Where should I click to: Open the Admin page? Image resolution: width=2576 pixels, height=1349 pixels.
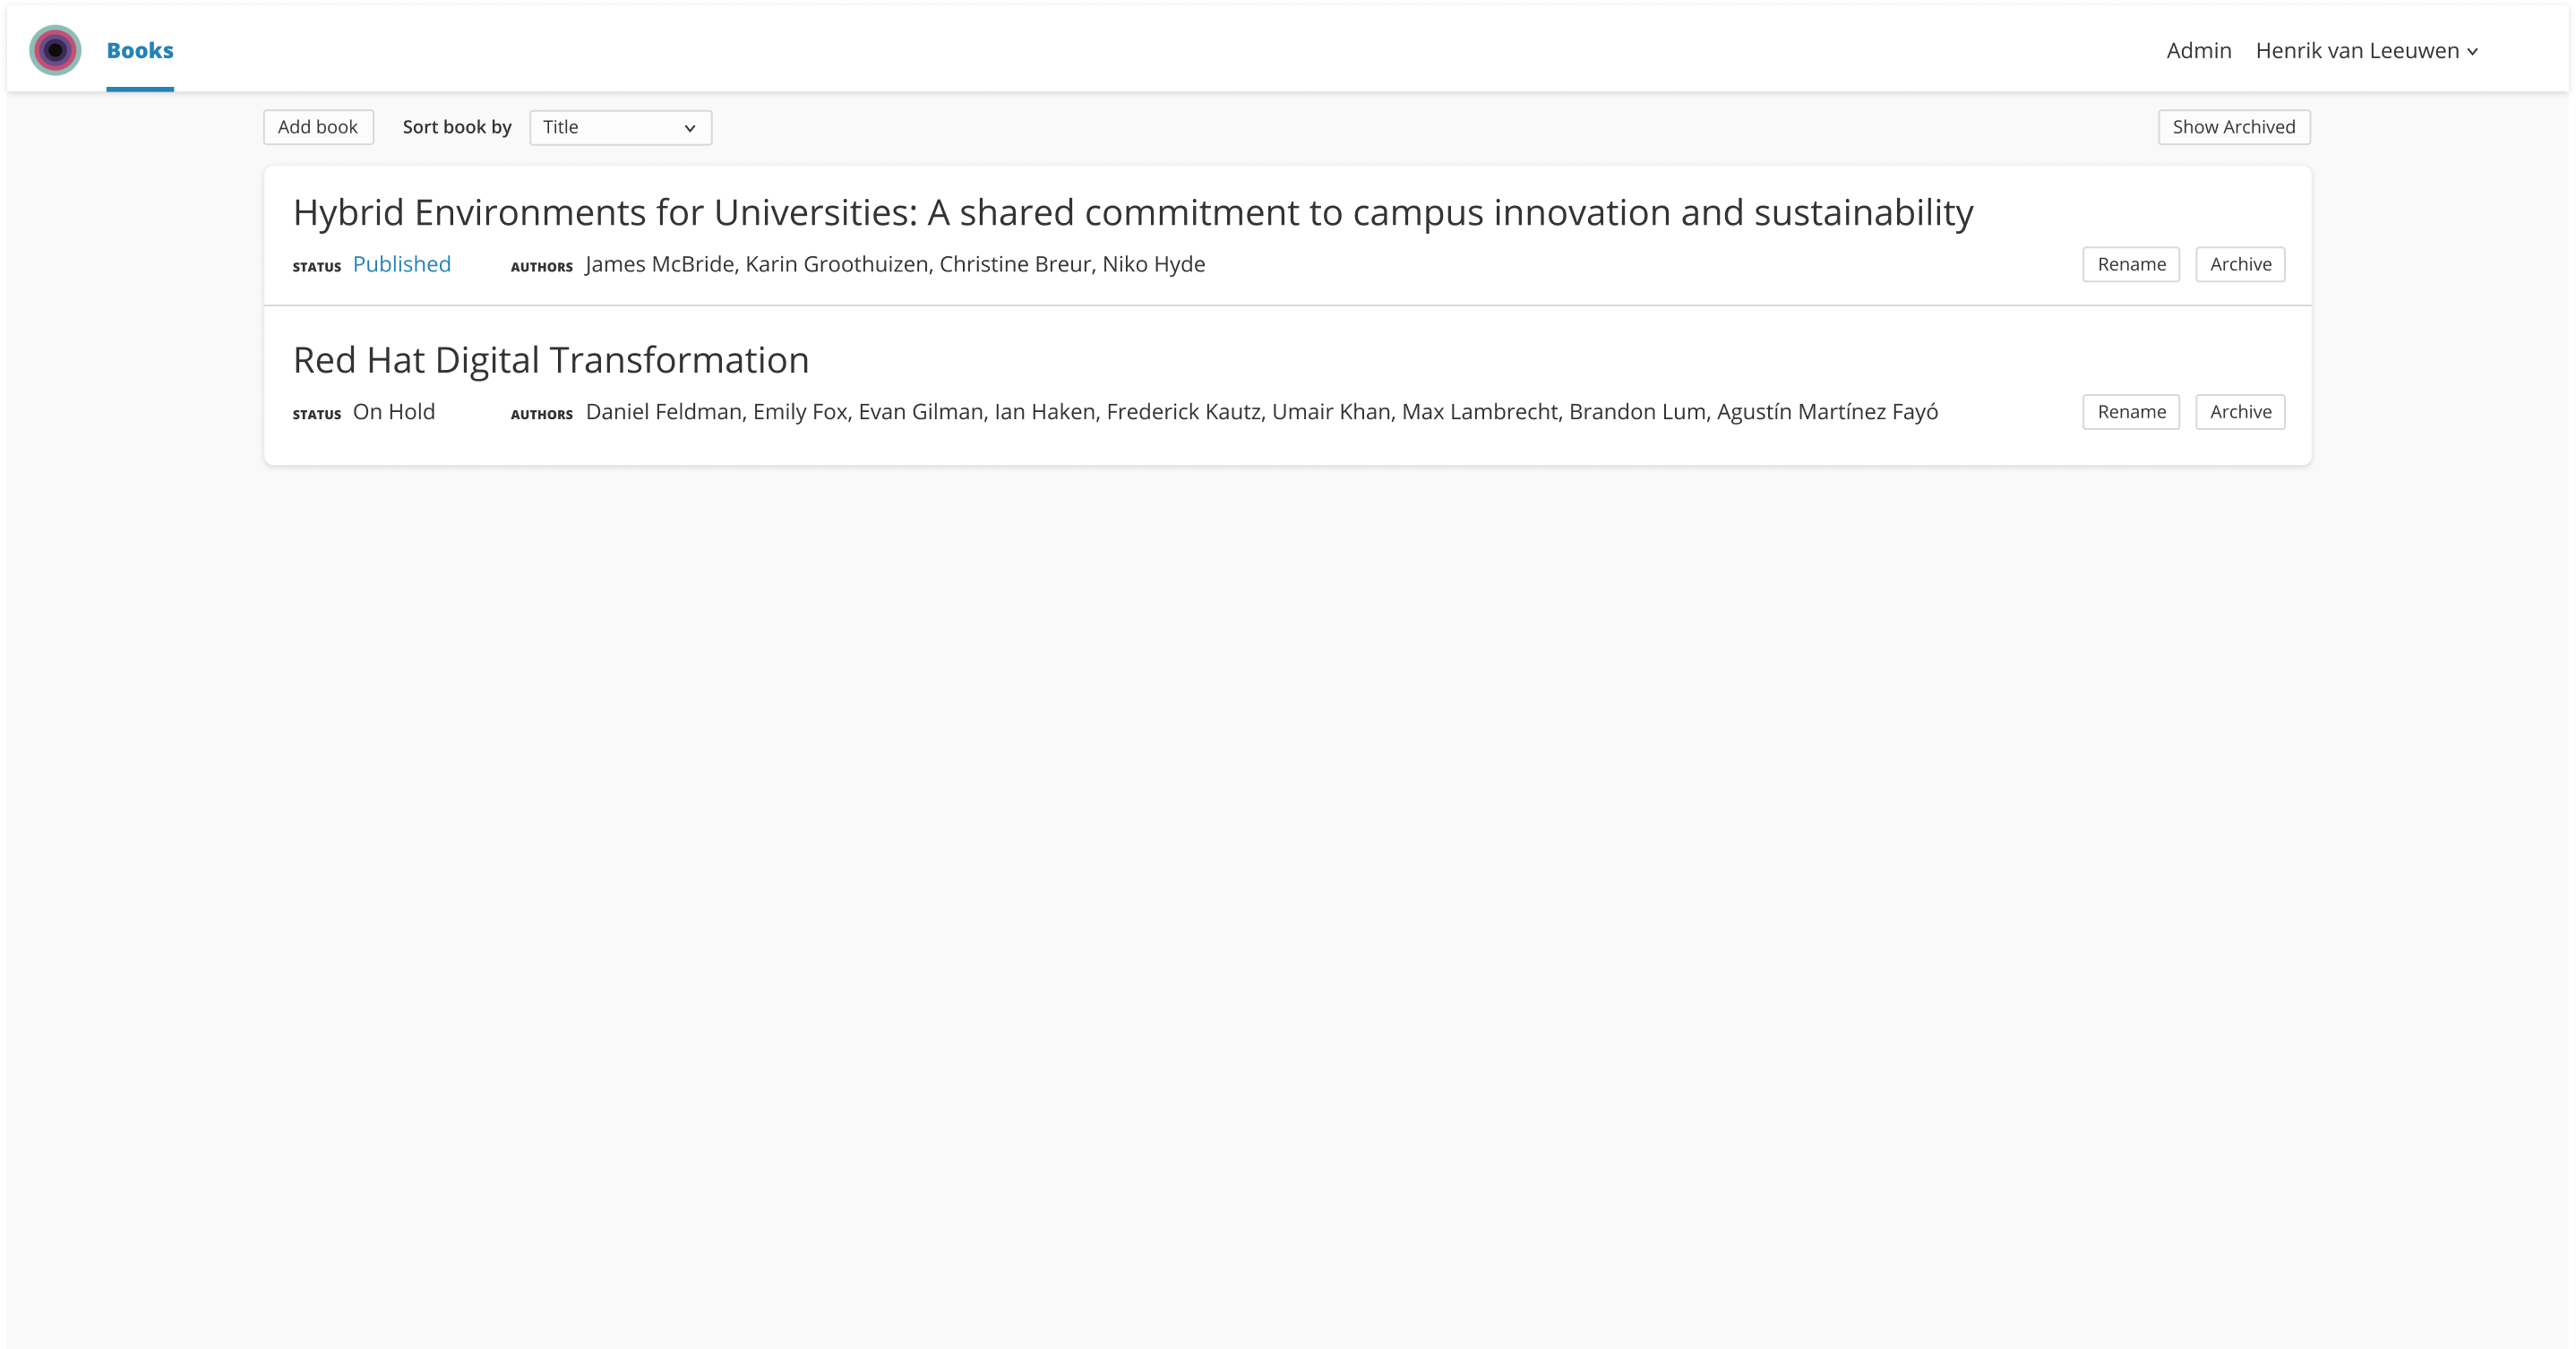coord(2198,50)
